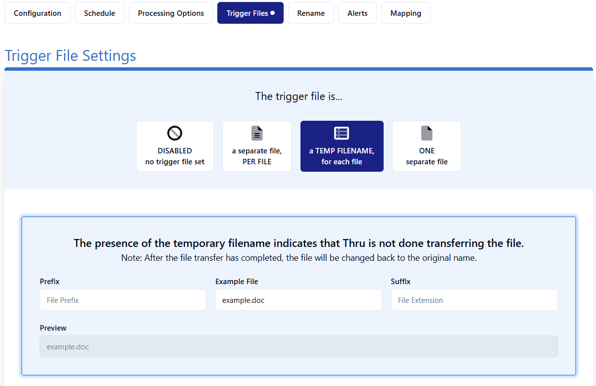Click the white dot on Trigger Files tab

click(272, 13)
